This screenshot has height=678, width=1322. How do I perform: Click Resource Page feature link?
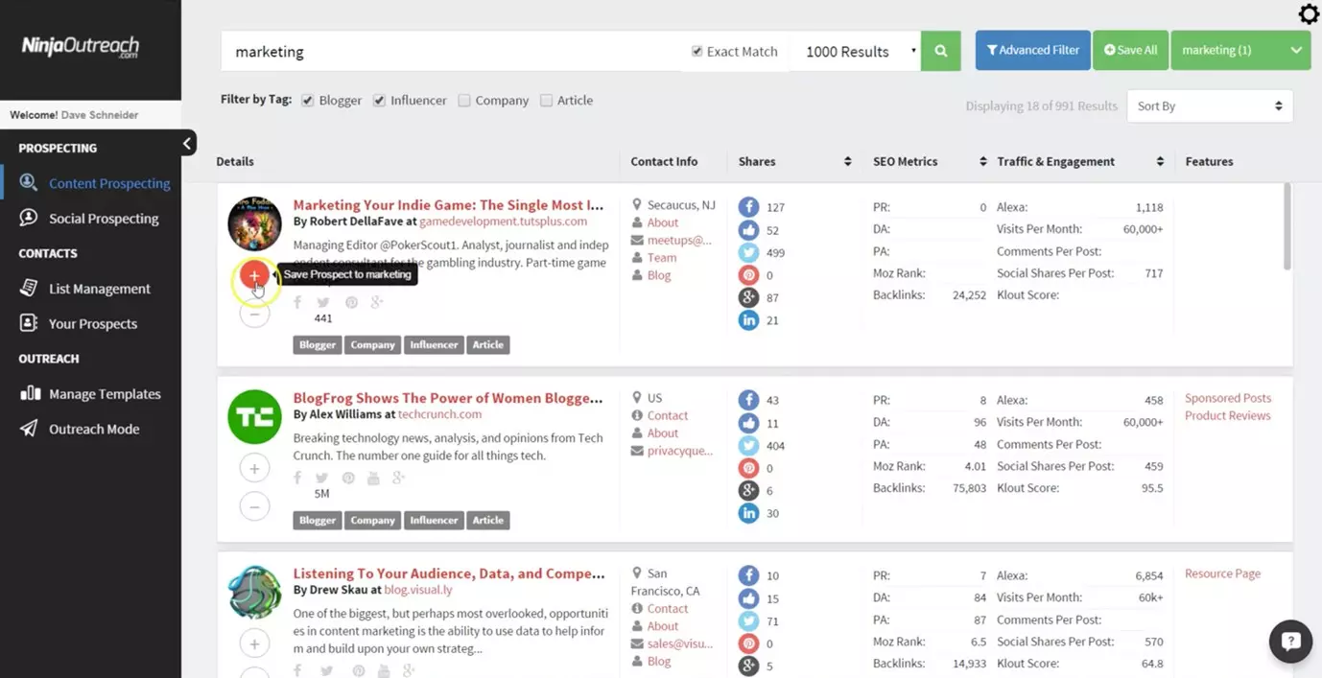1222,573
